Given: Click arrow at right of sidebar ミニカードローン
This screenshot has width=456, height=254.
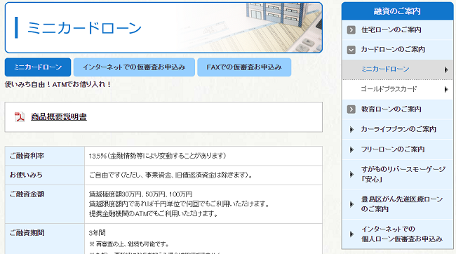Looking at the screenshot, I should (x=446, y=69).
